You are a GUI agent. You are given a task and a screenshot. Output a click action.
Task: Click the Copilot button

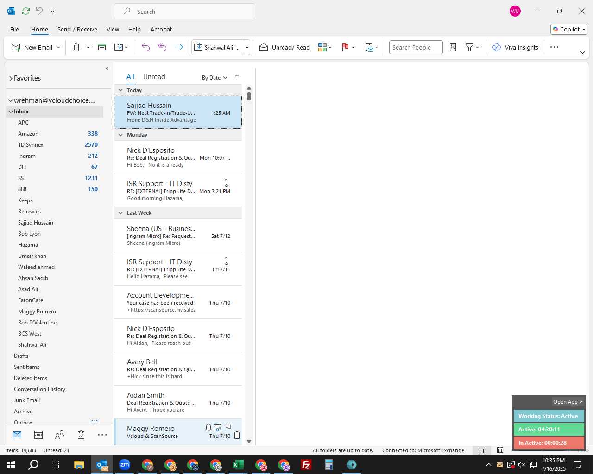569,29
